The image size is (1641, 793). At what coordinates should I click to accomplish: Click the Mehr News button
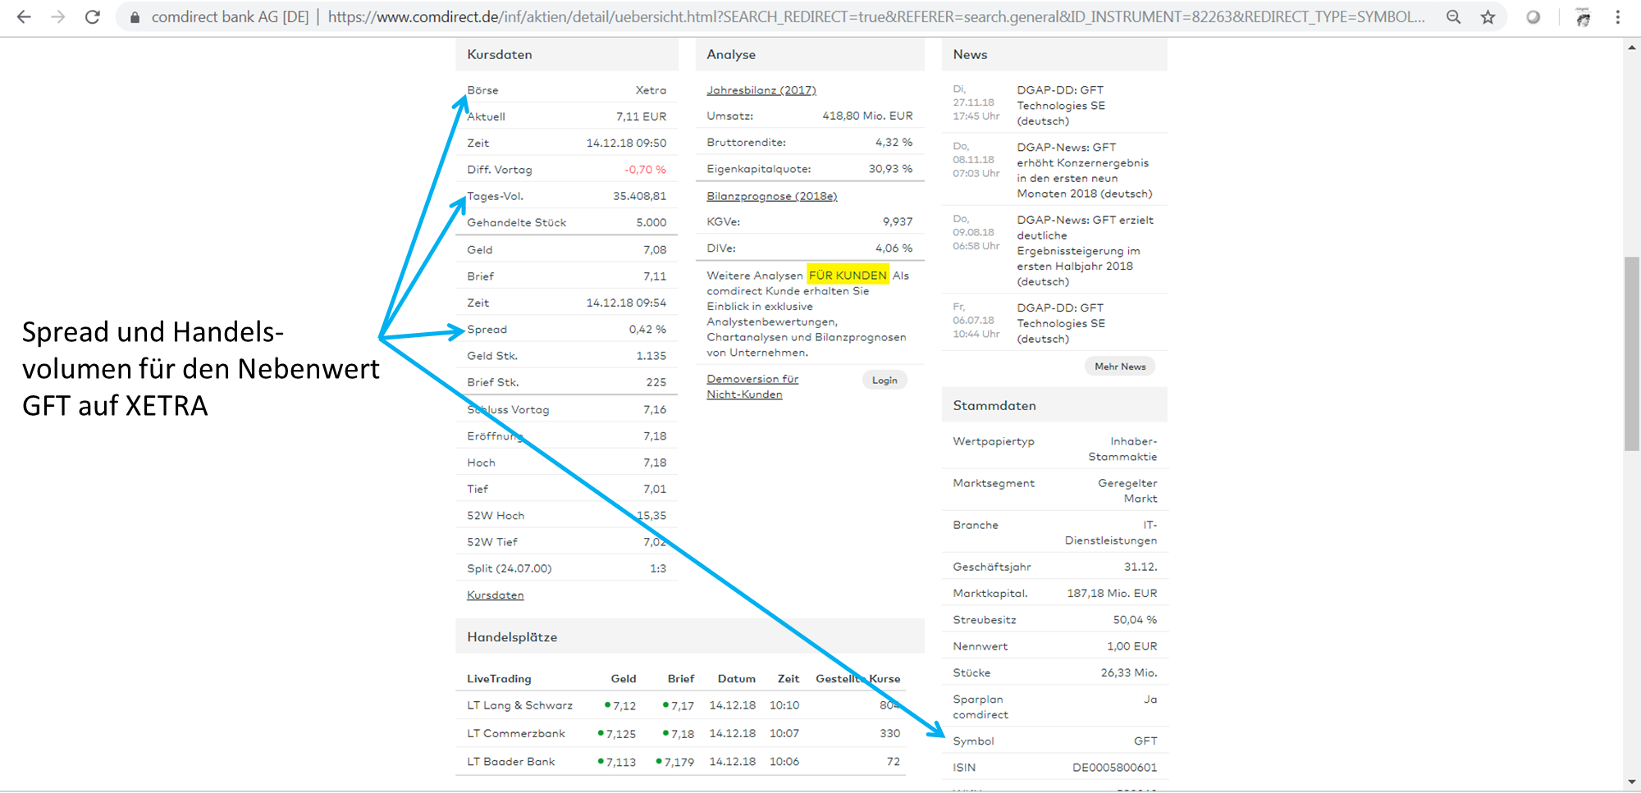[x=1119, y=367]
